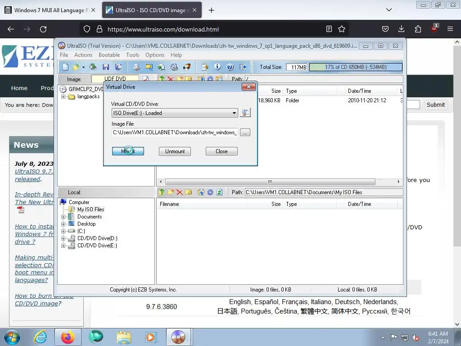Open the Home link on the website
This screenshot has width=461, height=346.
[19, 88]
